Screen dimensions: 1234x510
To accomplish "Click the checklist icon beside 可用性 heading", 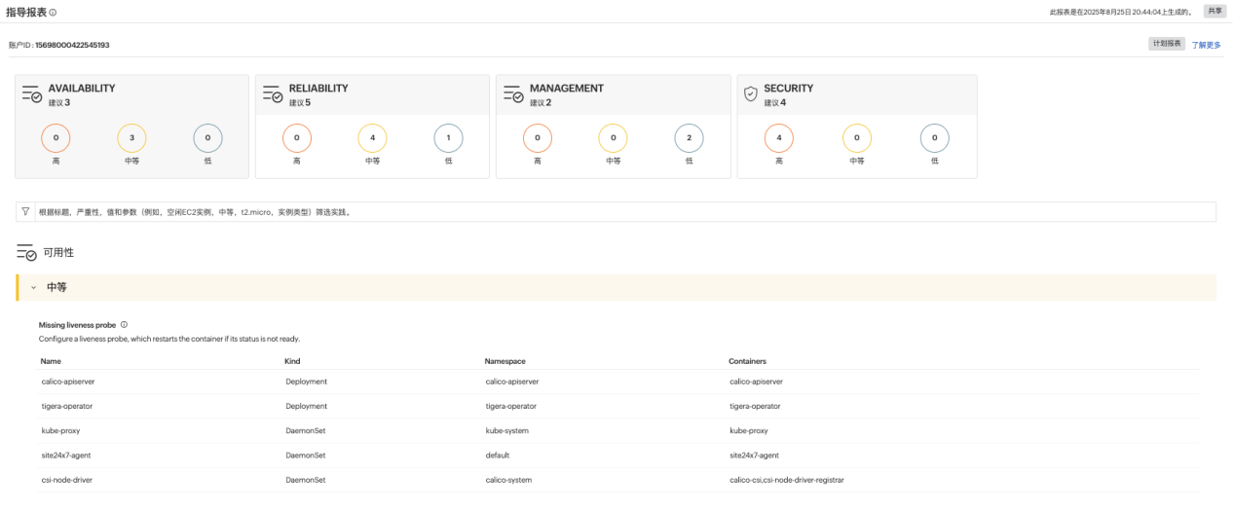I will tap(26, 253).
